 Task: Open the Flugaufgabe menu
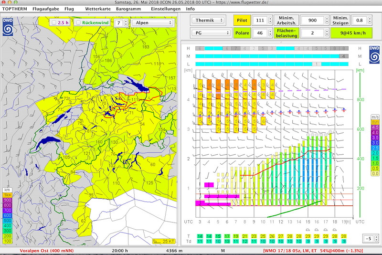[x=46, y=9]
